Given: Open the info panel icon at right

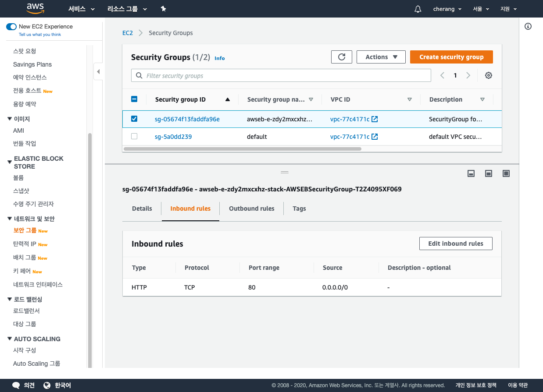Looking at the screenshot, I should tap(528, 26).
